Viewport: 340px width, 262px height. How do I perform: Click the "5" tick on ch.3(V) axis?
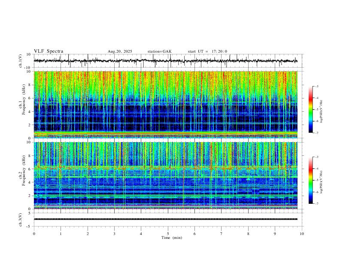pos(30,213)
